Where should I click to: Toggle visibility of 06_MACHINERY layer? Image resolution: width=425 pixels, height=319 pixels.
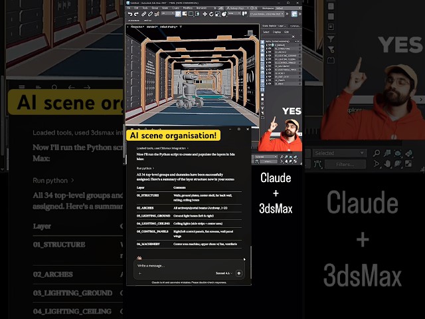coord(270,66)
